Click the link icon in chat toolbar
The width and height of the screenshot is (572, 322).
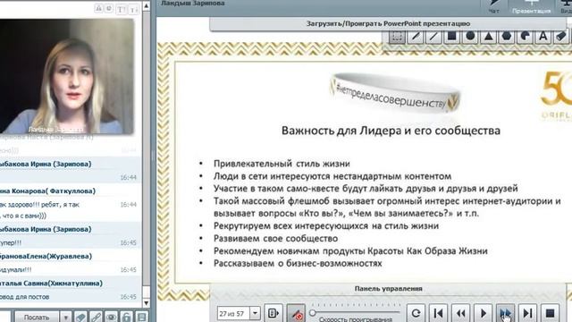[96, 317]
